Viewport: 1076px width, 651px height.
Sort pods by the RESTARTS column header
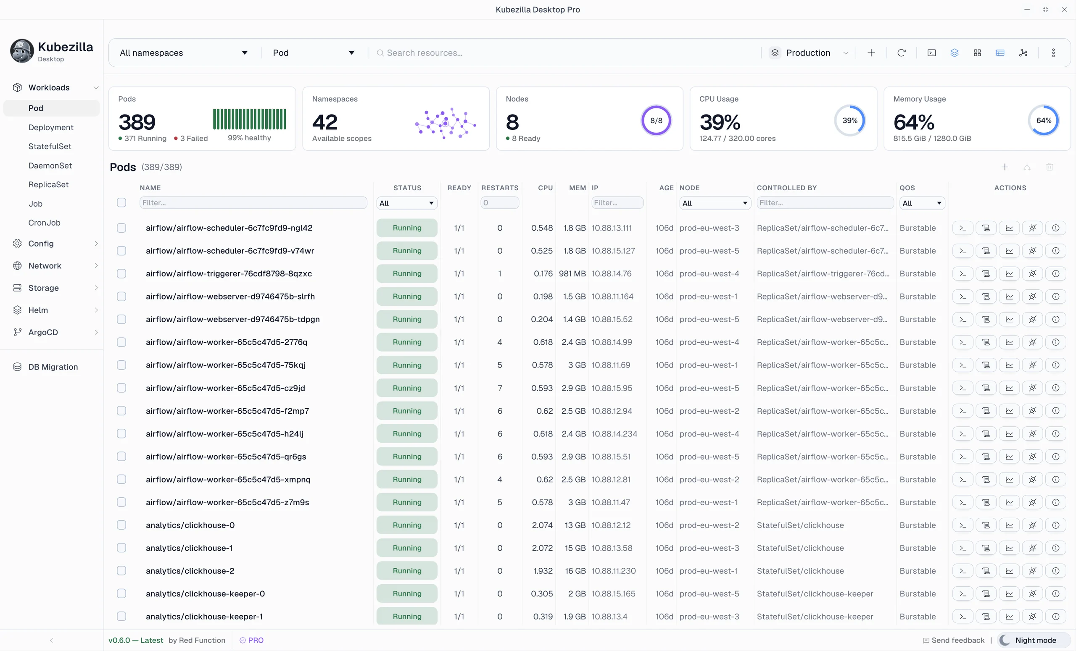coord(500,188)
